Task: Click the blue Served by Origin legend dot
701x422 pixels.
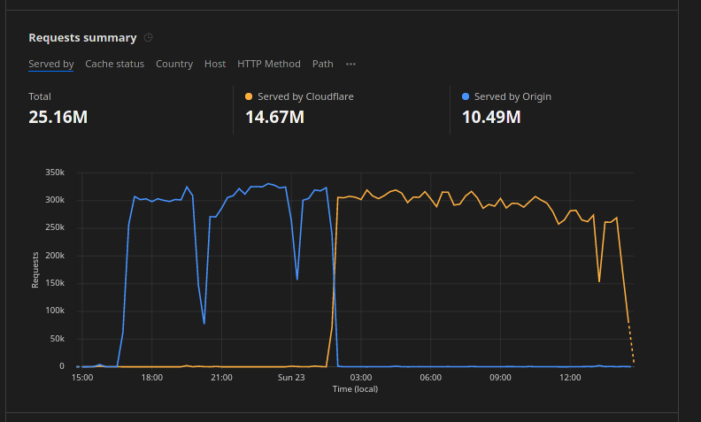Action: [x=466, y=96]
